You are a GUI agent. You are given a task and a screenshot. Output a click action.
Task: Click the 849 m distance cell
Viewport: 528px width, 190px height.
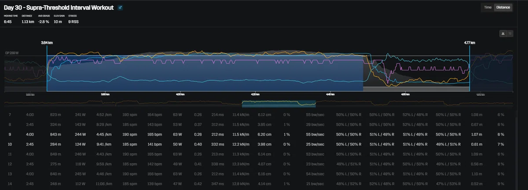click(x=56, y=154)
